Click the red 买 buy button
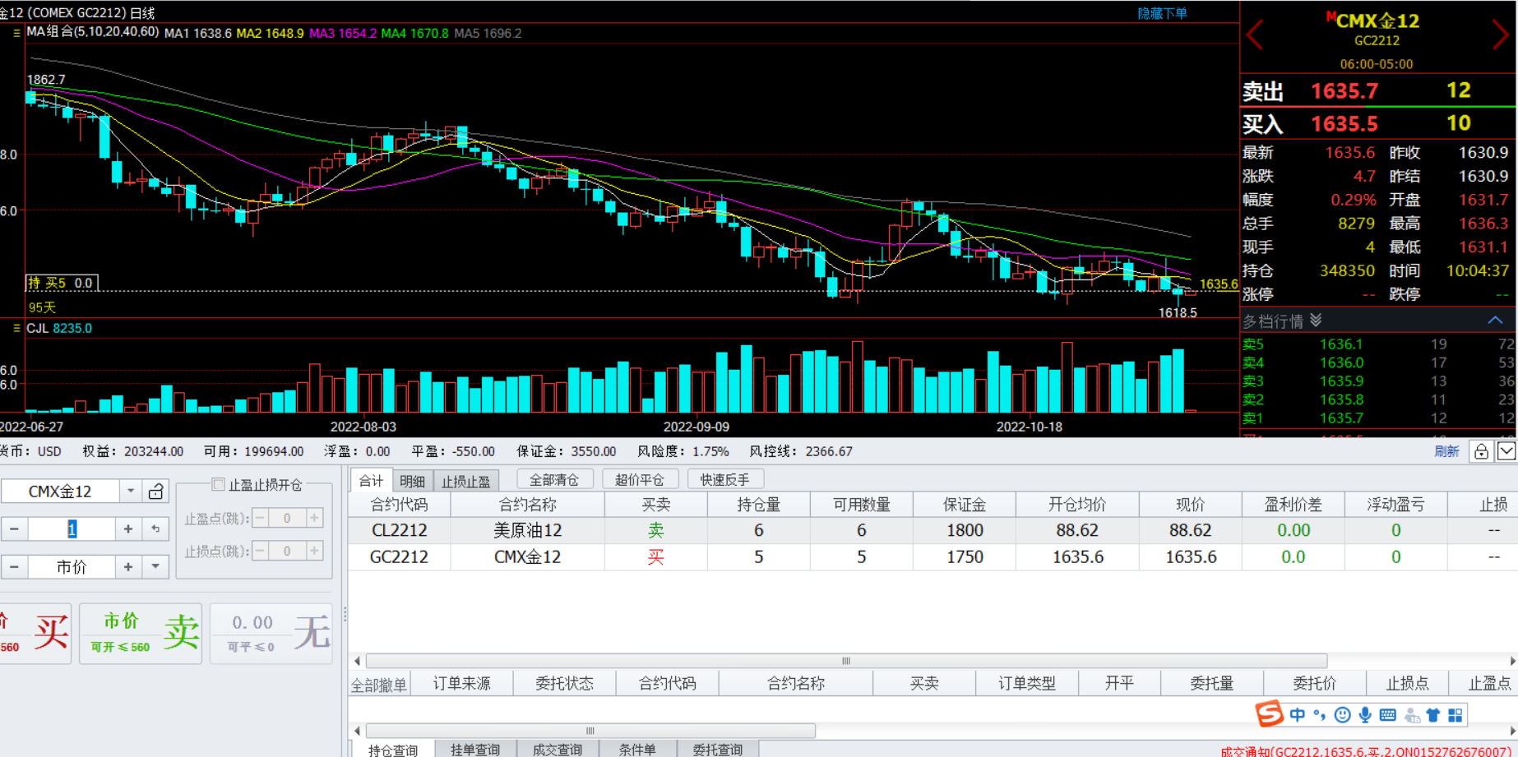This screenshot has width=1518, height=757. click(x=35, y=633)
